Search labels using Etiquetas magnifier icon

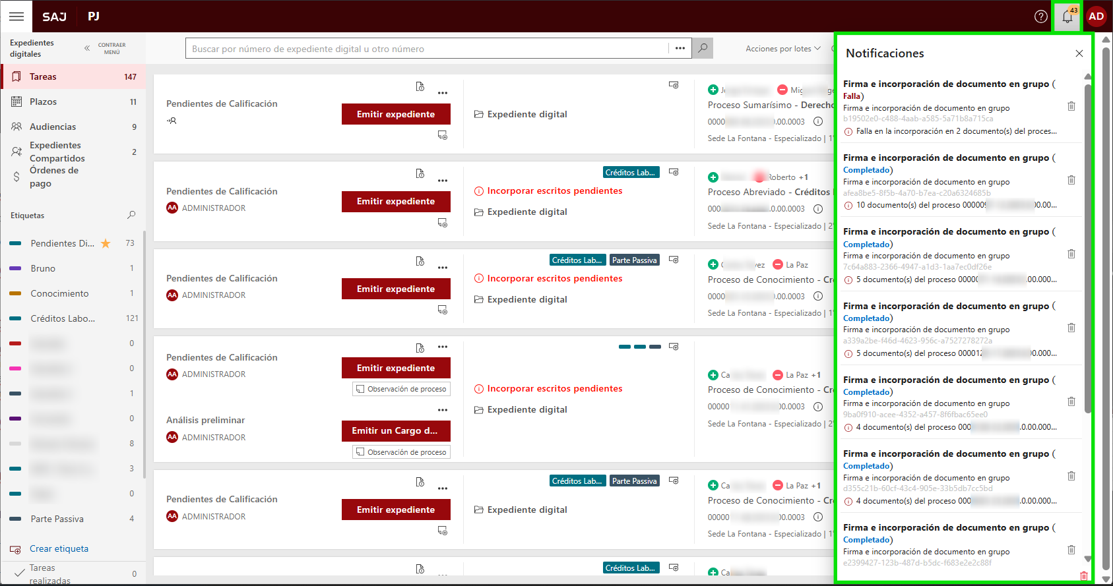[x=131, y=215]
